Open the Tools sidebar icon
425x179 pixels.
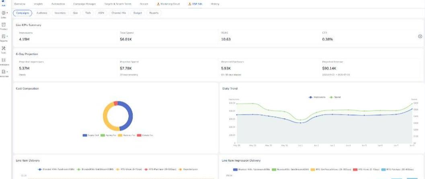(x=4, y=48)
